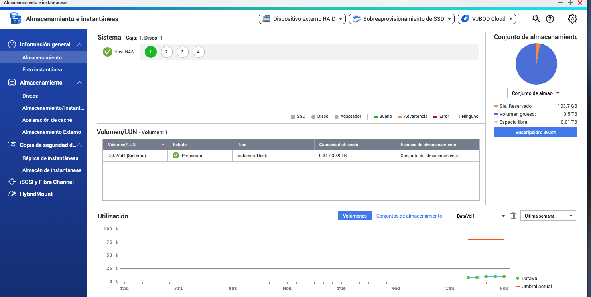
Task: Sort table by Volumen/LUN column header
Action: tap(135, 145)
